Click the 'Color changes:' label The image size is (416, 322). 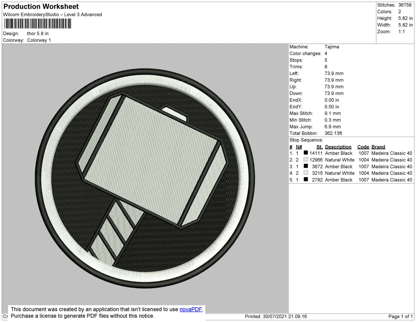point(305,54)
